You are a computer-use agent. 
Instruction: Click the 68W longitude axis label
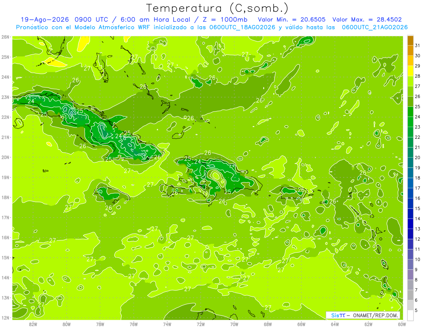268,324
